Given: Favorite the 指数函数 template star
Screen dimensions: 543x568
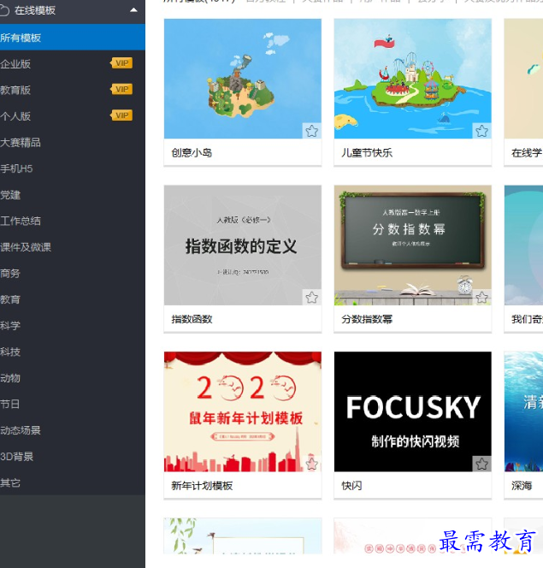Looking at the screenshot, I should (311, 298).
